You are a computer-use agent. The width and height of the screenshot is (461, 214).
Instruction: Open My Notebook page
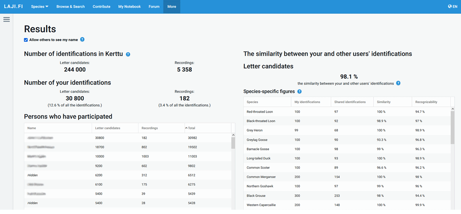[129, 7]
